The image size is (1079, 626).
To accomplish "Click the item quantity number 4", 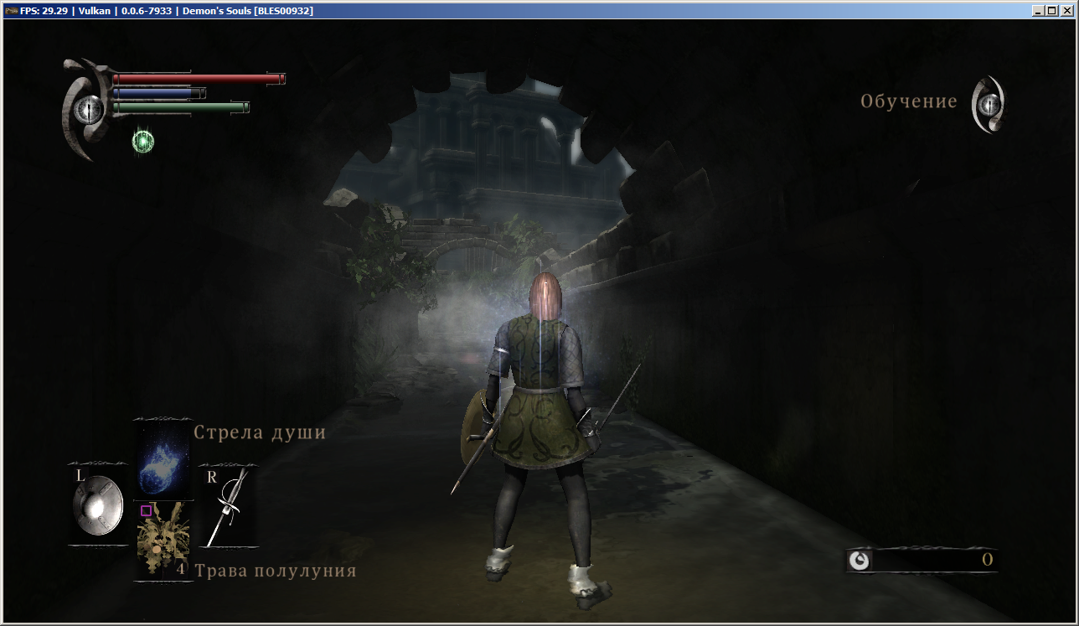I will 180,569.
